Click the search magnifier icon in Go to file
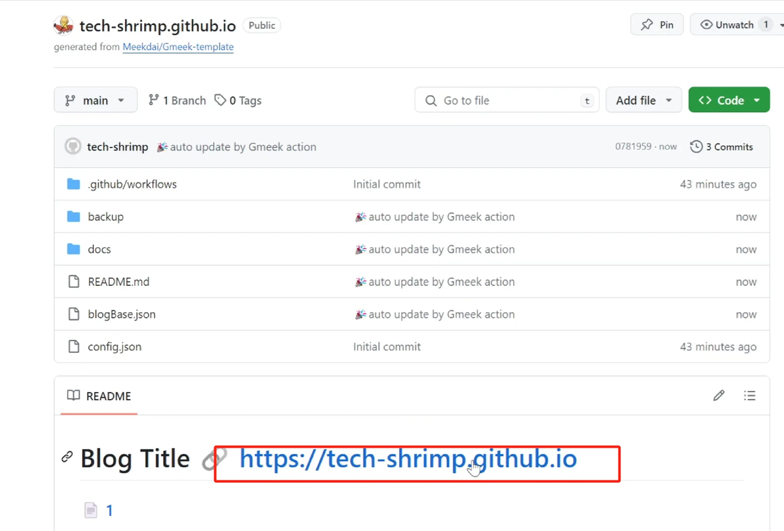The height and width of the screenshot is (531, 784). [431, 101]
